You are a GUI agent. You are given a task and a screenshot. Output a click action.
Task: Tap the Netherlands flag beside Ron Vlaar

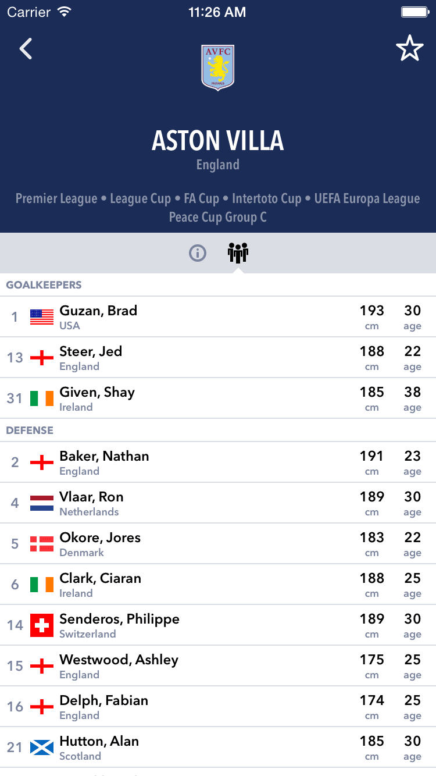click(x=42, y=503)
